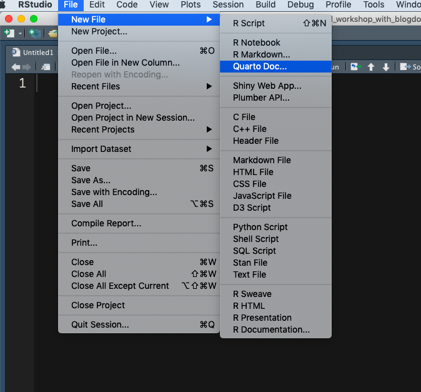Open the RStudio application menu
The image size is (421, 392).
pos(35,4)
